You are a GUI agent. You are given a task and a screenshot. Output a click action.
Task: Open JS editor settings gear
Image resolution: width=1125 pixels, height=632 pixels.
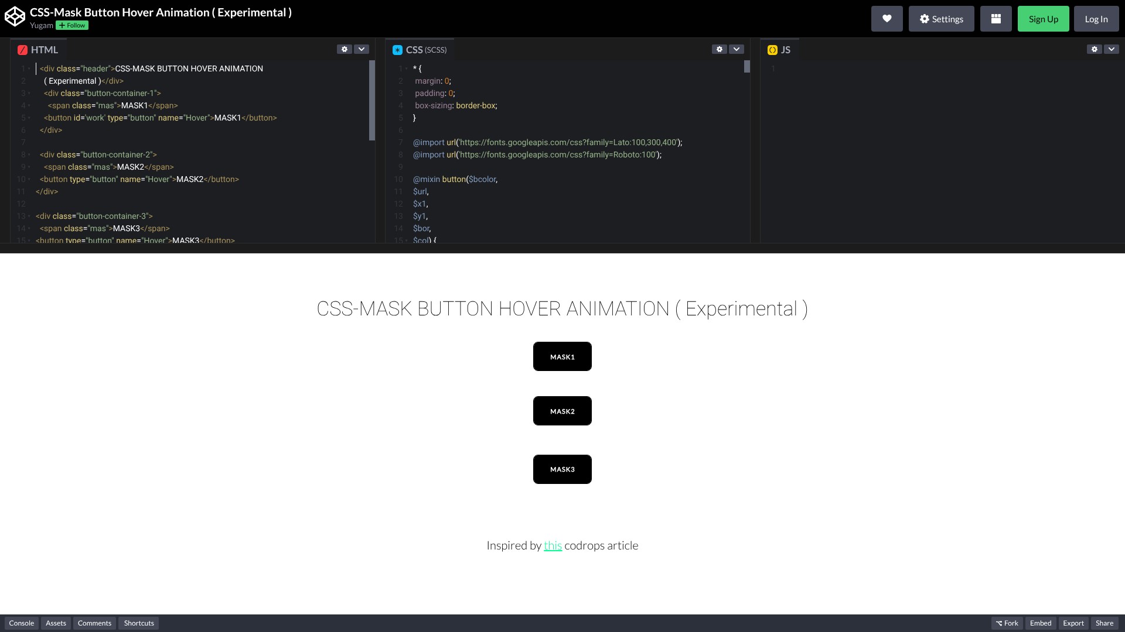[x=1095, y=49]
